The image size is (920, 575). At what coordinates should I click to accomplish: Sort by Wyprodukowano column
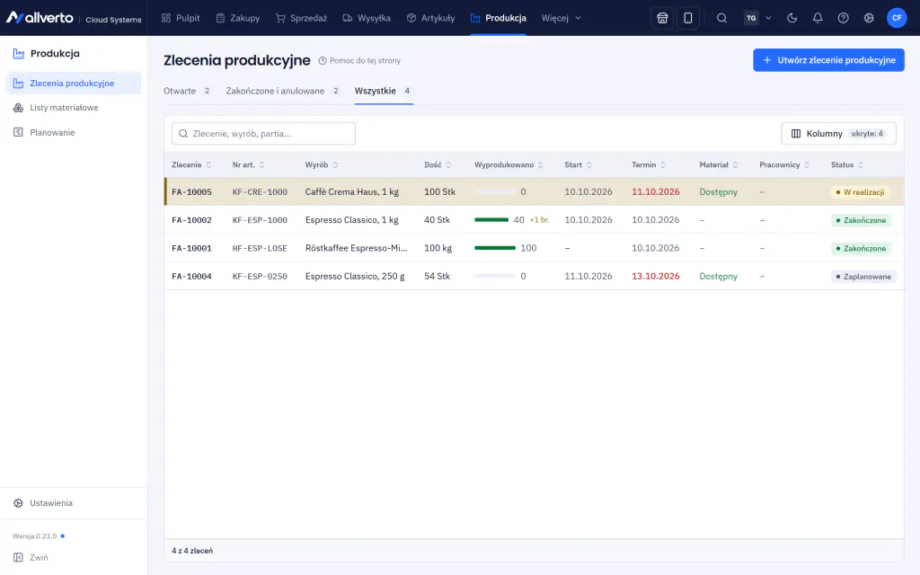pos(509,165)
